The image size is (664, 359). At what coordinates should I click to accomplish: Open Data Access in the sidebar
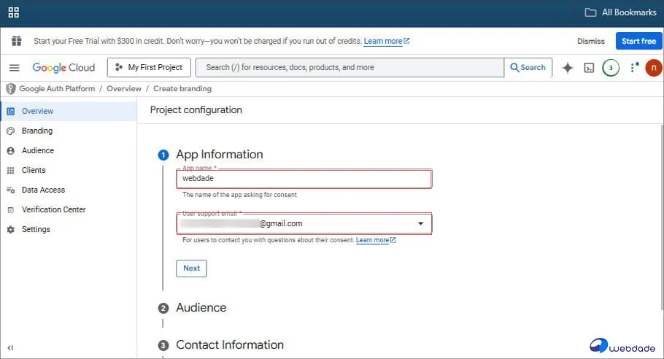pyautogui.click(x=43, y=190)
